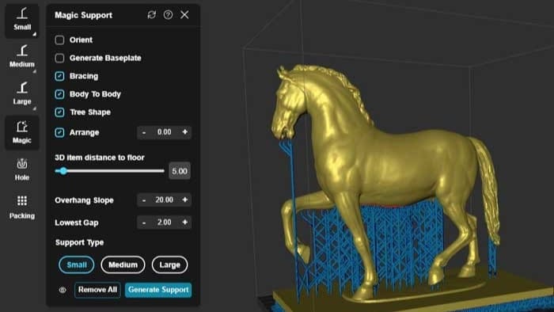Open the Packing tool
This screenshot has width=554, height=312.
tap(22, 207)
